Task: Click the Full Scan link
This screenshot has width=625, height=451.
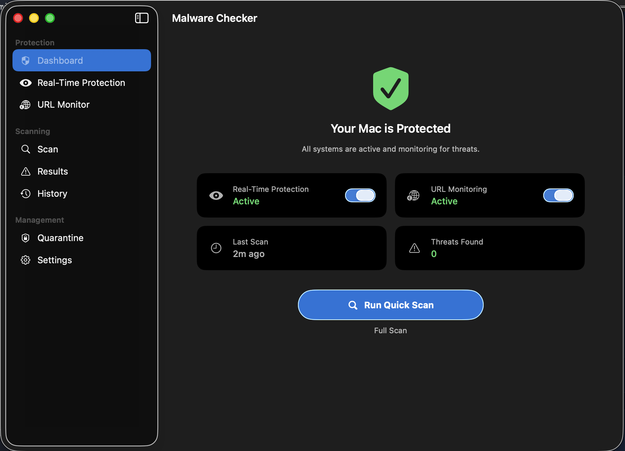Action: click(x=390, y=330)
